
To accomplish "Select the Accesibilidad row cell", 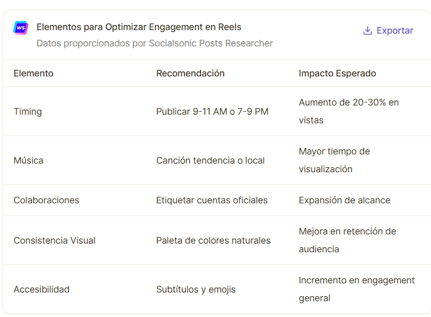I will [x=41, y=289].
